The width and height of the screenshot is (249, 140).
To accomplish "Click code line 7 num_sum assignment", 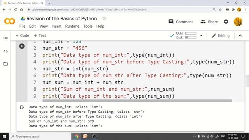I will click(83, 82).
